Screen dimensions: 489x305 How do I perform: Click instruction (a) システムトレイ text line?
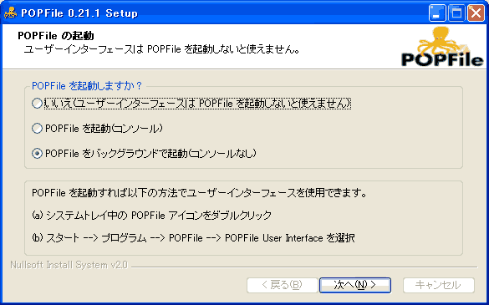tap(152, 216)
